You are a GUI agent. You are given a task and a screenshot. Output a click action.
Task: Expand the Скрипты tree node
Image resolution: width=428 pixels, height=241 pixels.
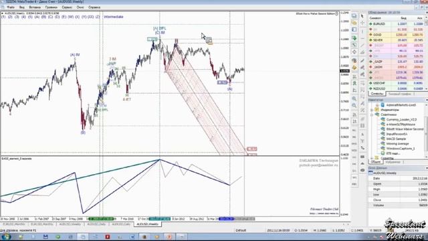pos(372,158)
